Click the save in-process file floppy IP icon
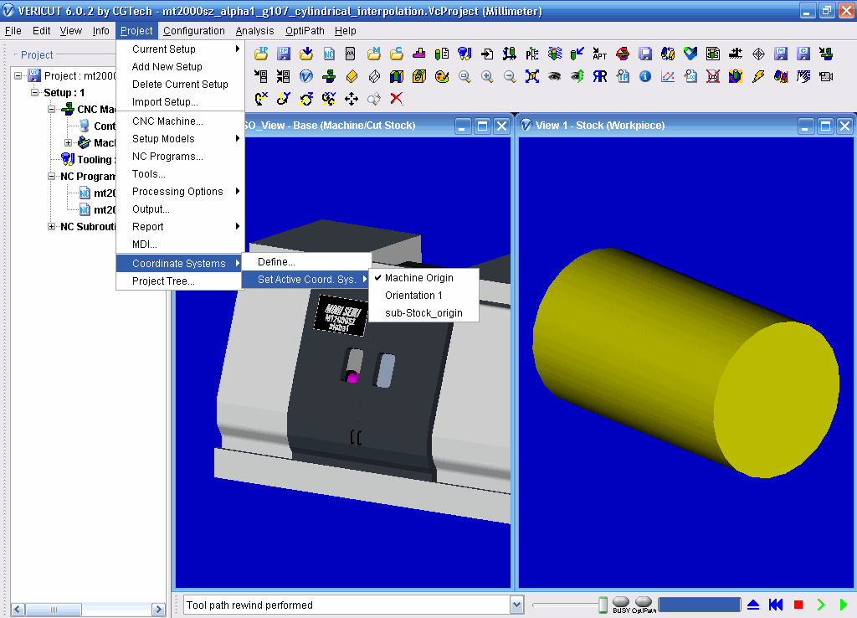 pyautogui.click(x=283, y=54)
